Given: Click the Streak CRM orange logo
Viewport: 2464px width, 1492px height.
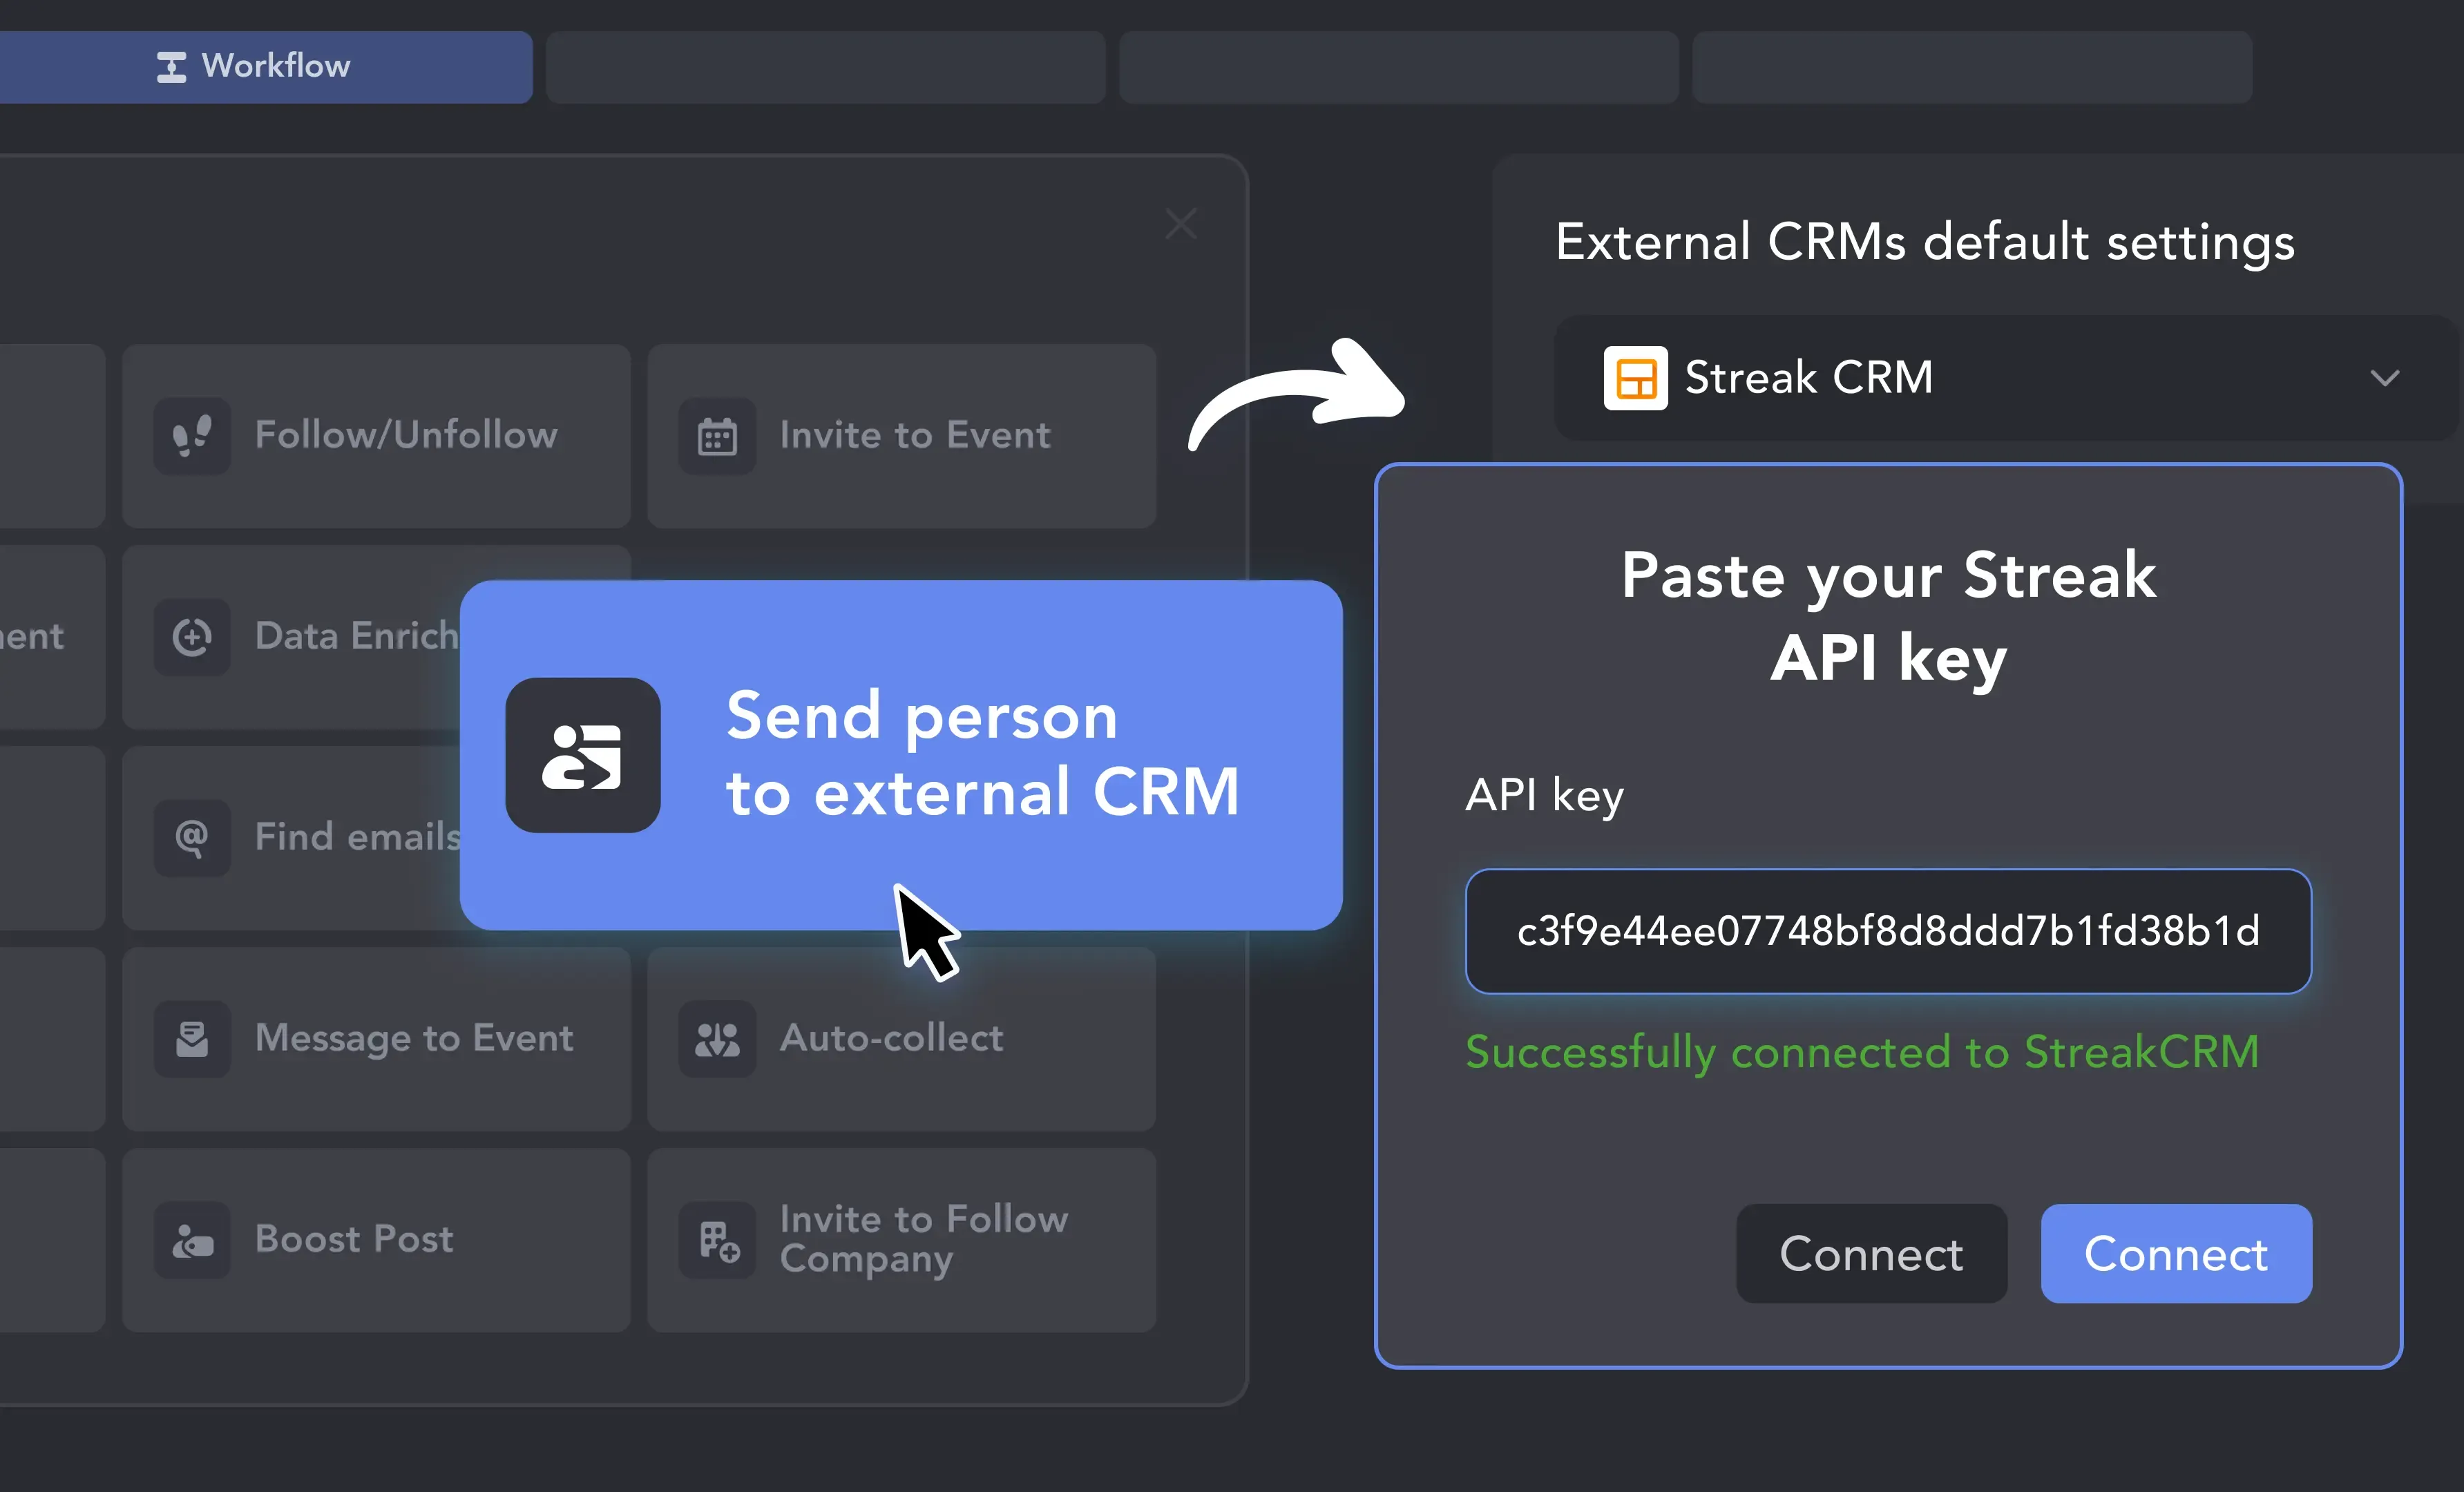Looking at the screenshot, I should point(1635,378).
